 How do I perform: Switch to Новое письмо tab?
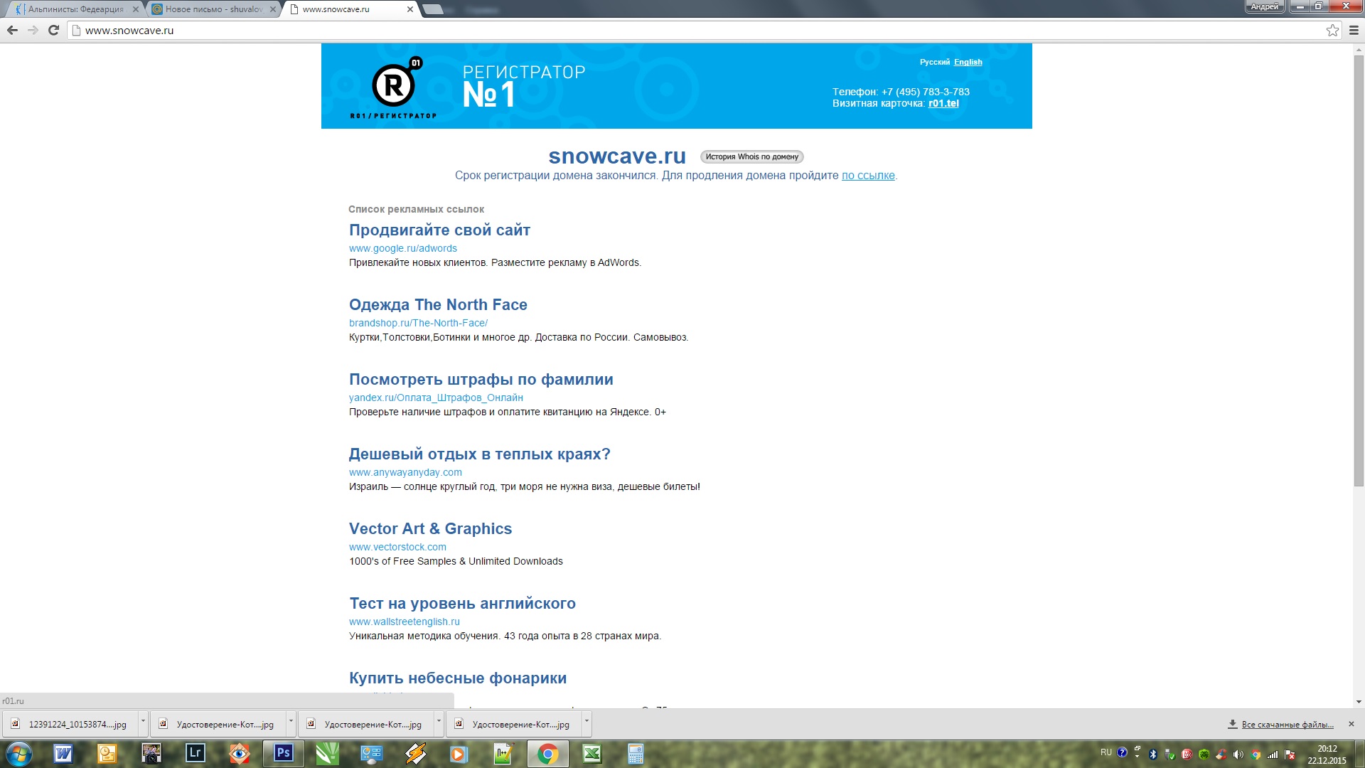(213, 9)
